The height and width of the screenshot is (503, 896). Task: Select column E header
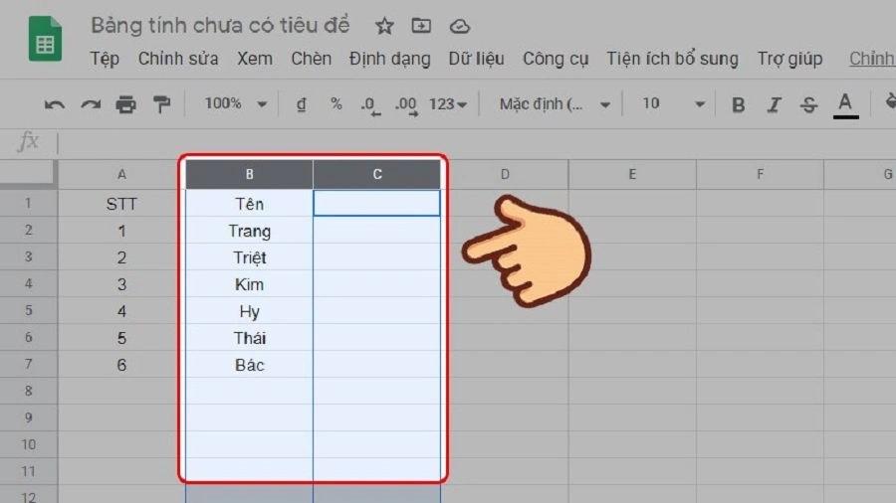[632, 175]
